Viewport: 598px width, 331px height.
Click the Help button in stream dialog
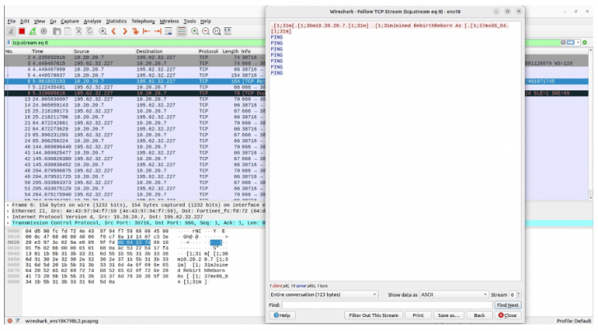tap(283, 315)
